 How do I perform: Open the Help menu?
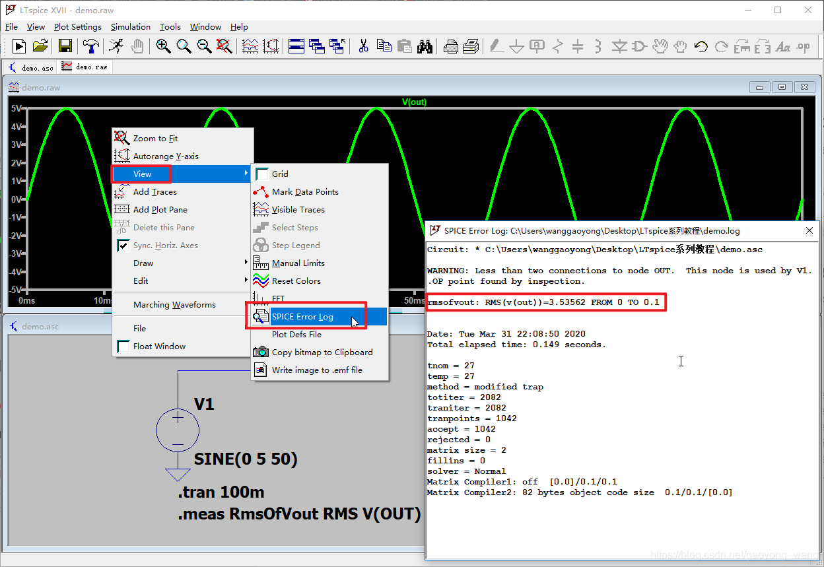(x=239, y=27)
